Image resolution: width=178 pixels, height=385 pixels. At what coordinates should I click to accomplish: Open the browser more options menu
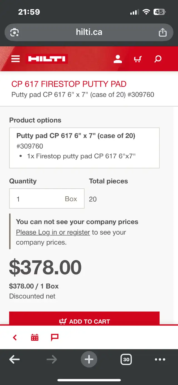point(160,359)
